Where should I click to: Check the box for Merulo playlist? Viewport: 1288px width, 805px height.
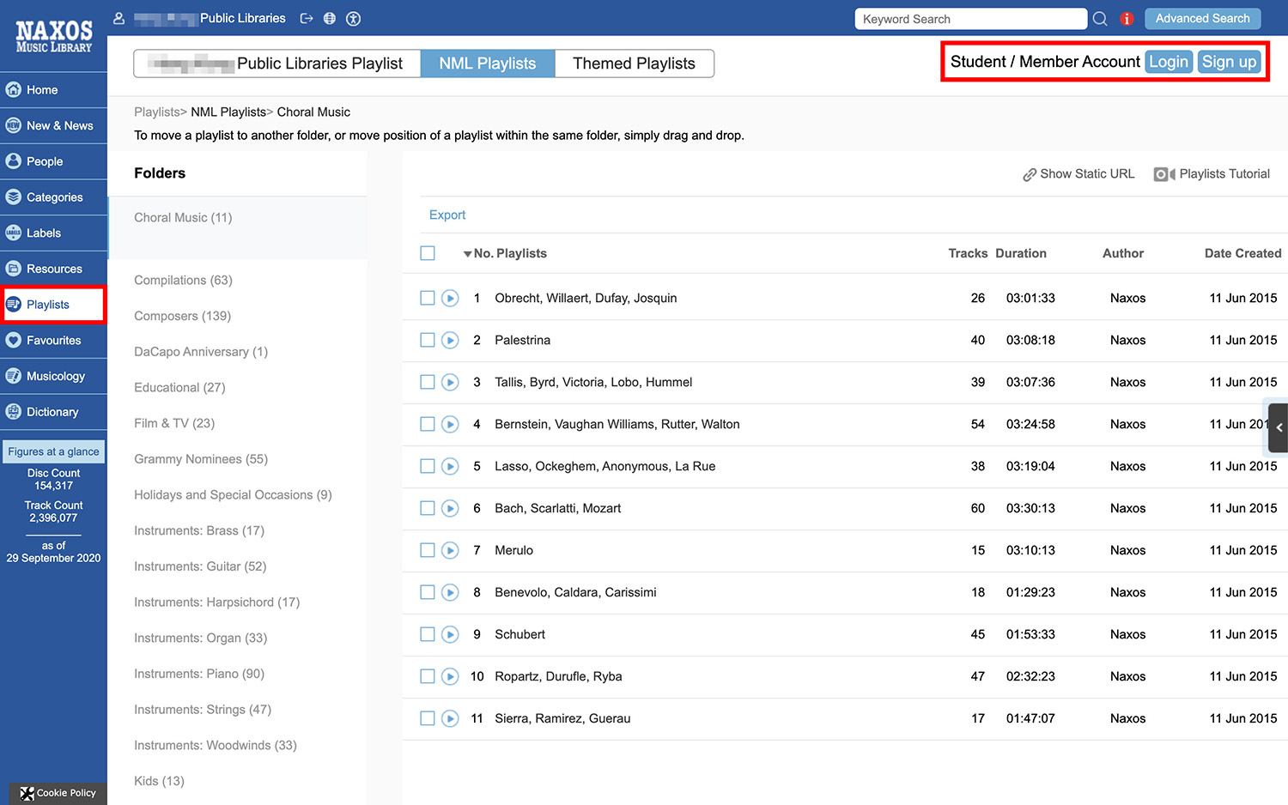(428, 551)
